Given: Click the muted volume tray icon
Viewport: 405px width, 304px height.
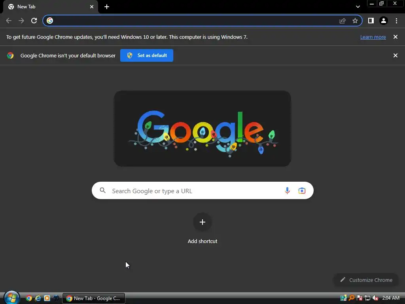Looking at the screenshot, I should (x=375, y=298).
